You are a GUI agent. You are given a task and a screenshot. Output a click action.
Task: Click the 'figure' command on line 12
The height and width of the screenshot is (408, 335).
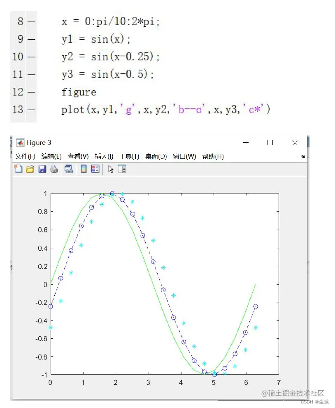pyautogui.click(x=79, y=92)
